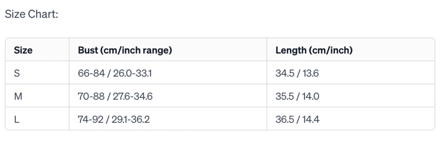Viewport: 443px width, 142px height.
Task: Click bust value 74-92 / 29.1-36.2
Action: pyautogui.click(x=114, y=119)
